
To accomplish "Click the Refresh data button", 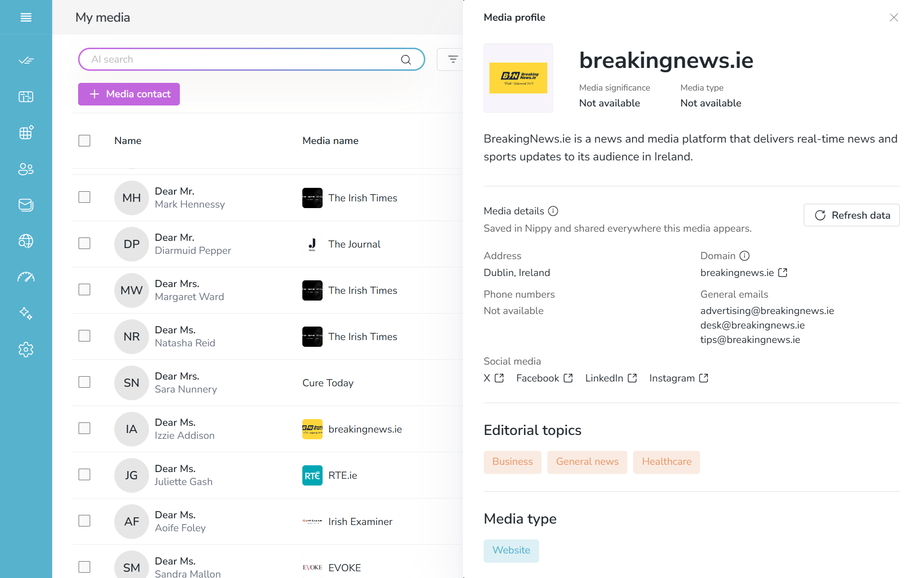I will pyautogui.click(x=852, y=215).
